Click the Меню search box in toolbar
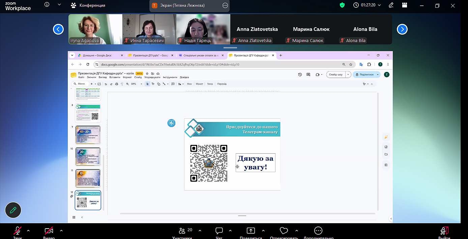Screen dimensions: 468x239 [80, 84]
